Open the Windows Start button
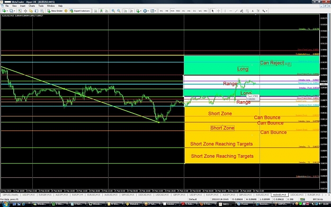Screen dimensions: 331x207 5,204
